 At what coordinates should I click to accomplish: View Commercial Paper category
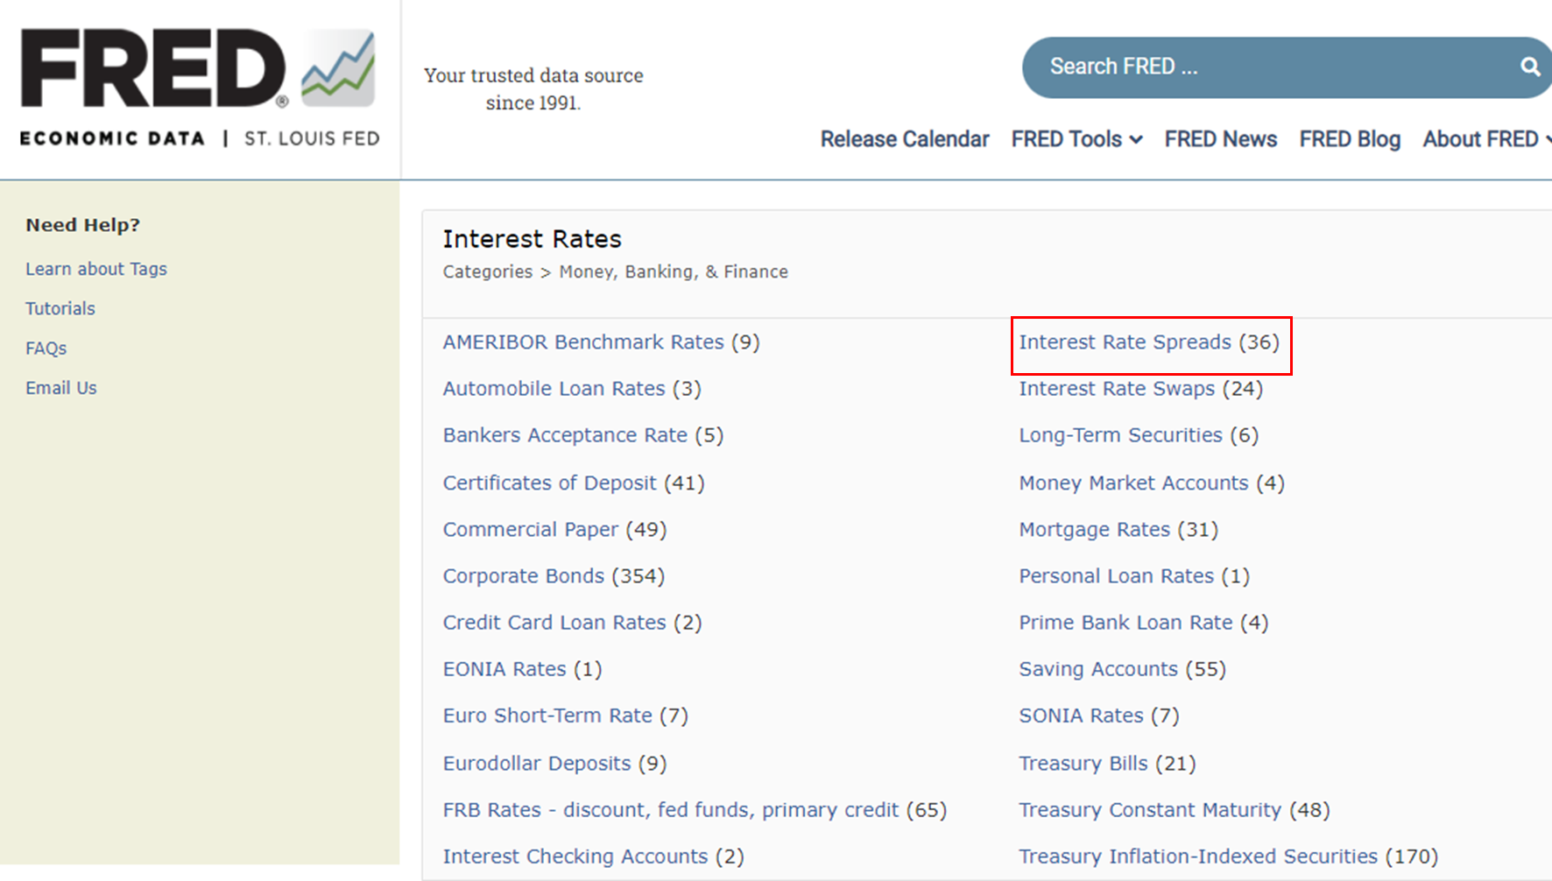pos(530,529)
